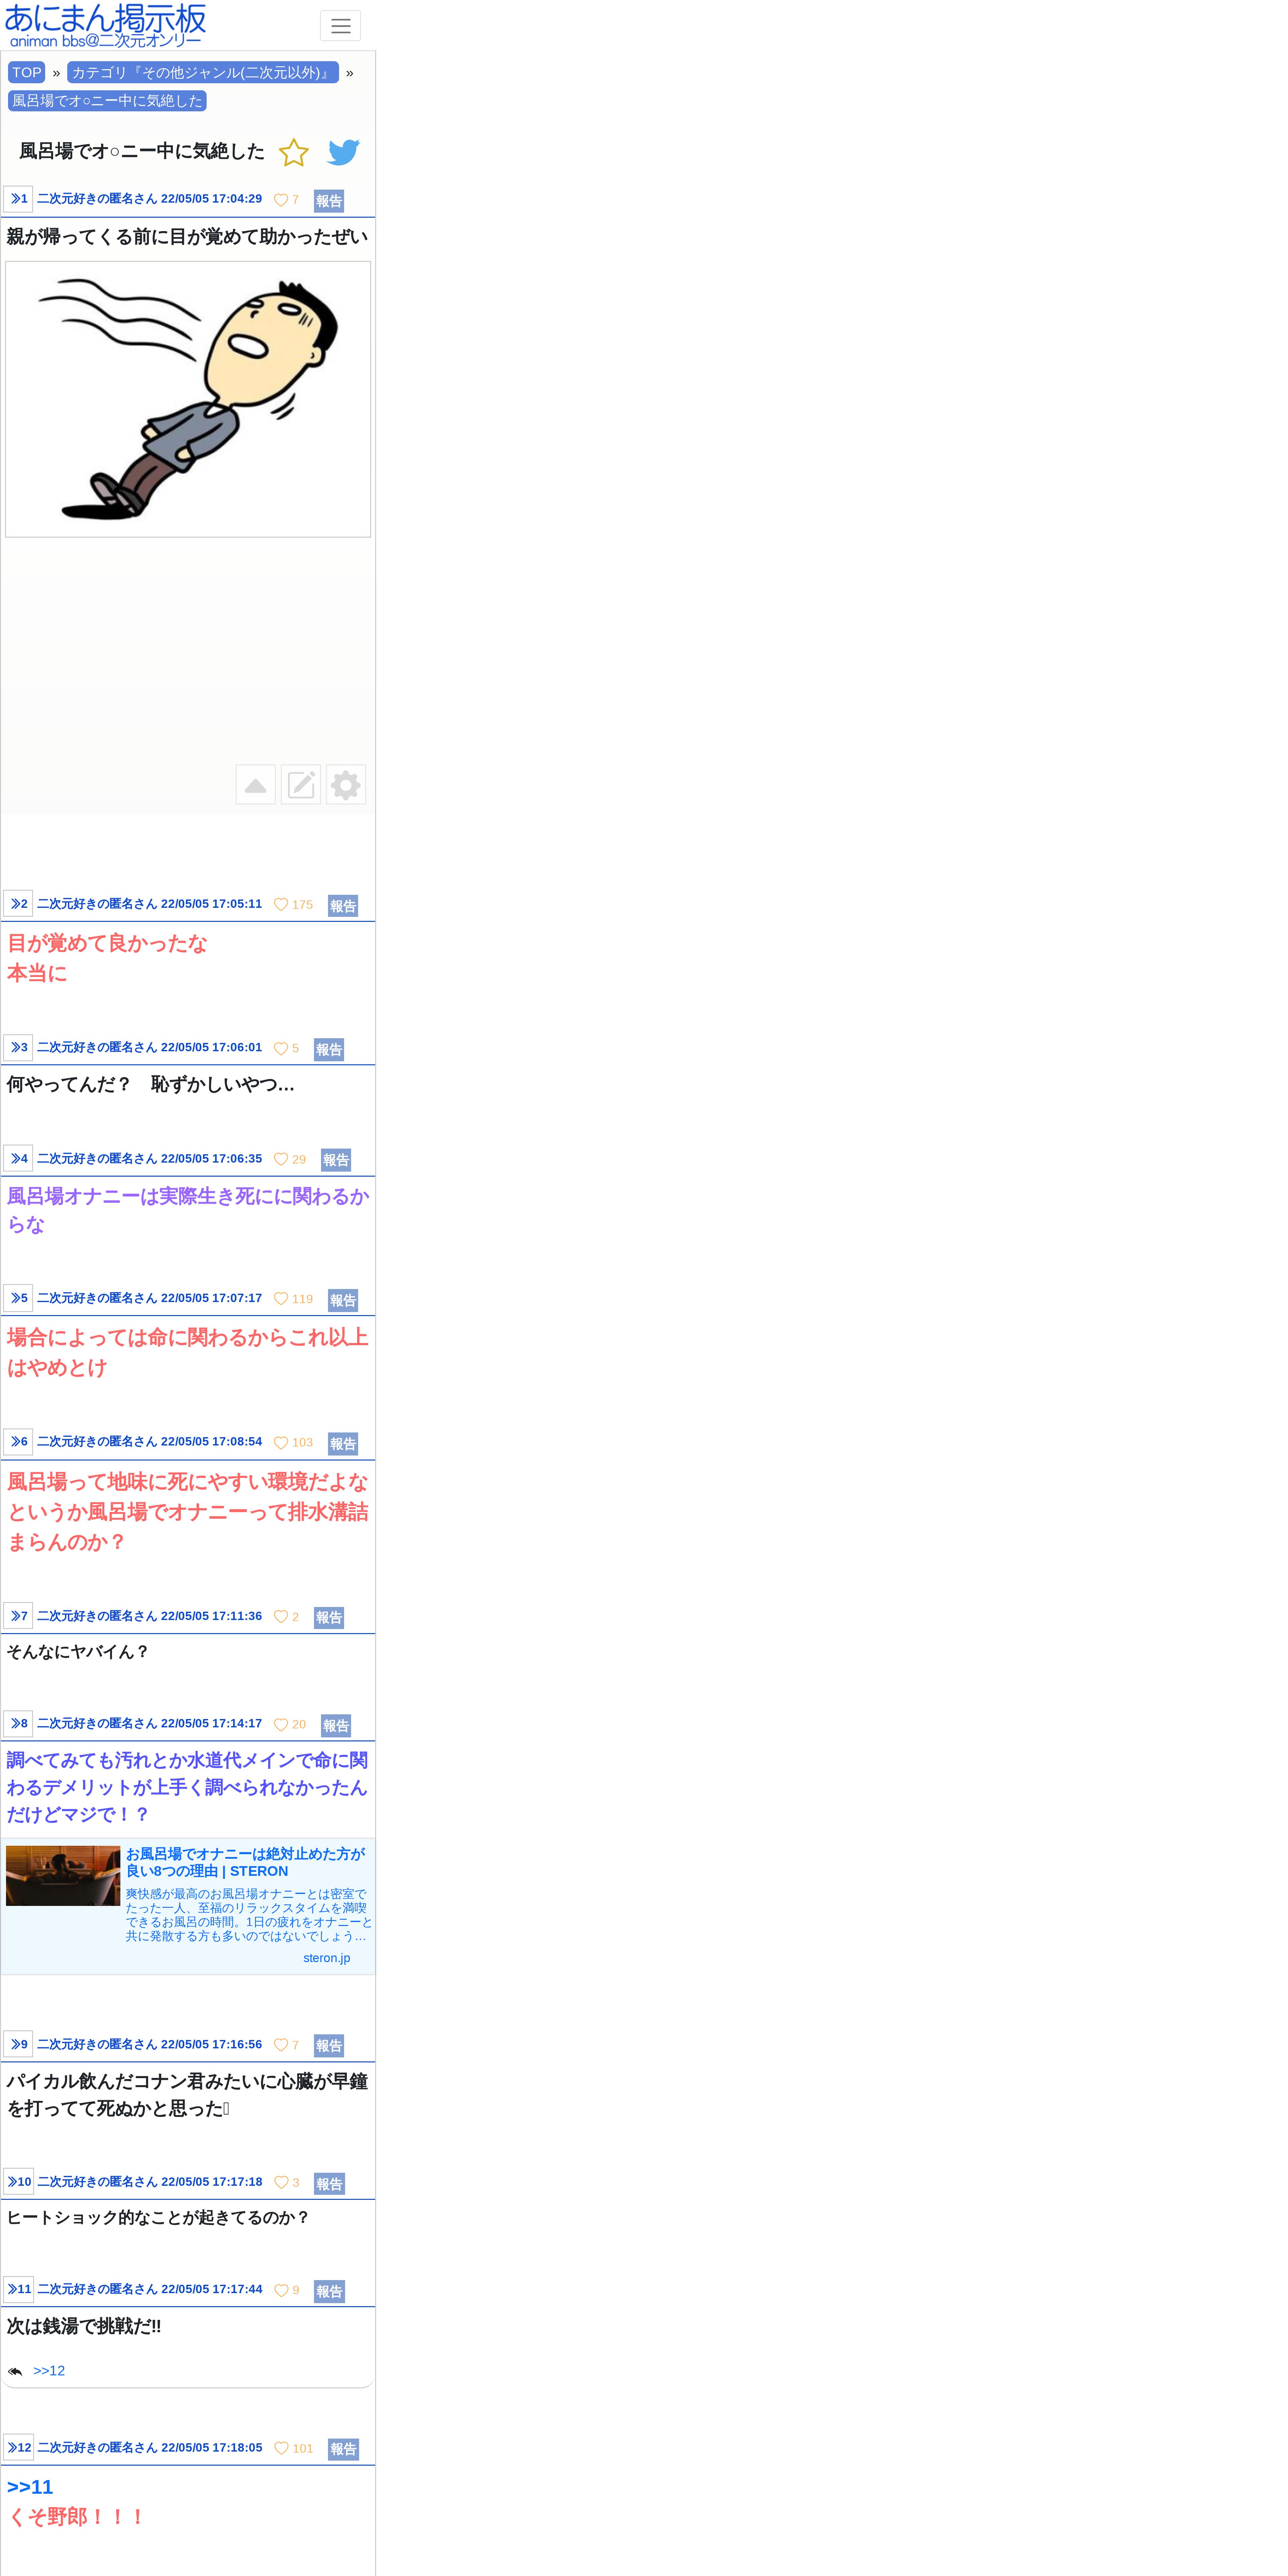Open settings with the gear icon

point(346,785)
